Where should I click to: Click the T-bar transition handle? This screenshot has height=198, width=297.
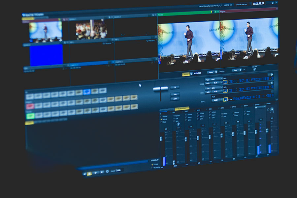point(160,89)
